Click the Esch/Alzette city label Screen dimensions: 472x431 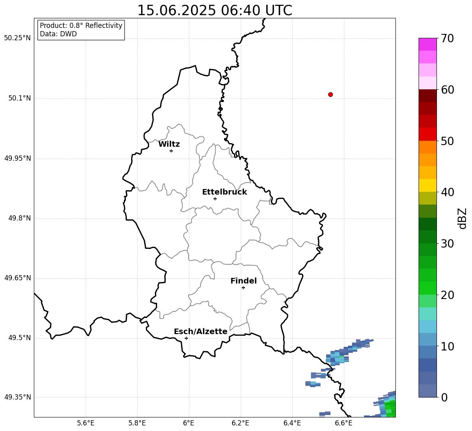[201, 331]
